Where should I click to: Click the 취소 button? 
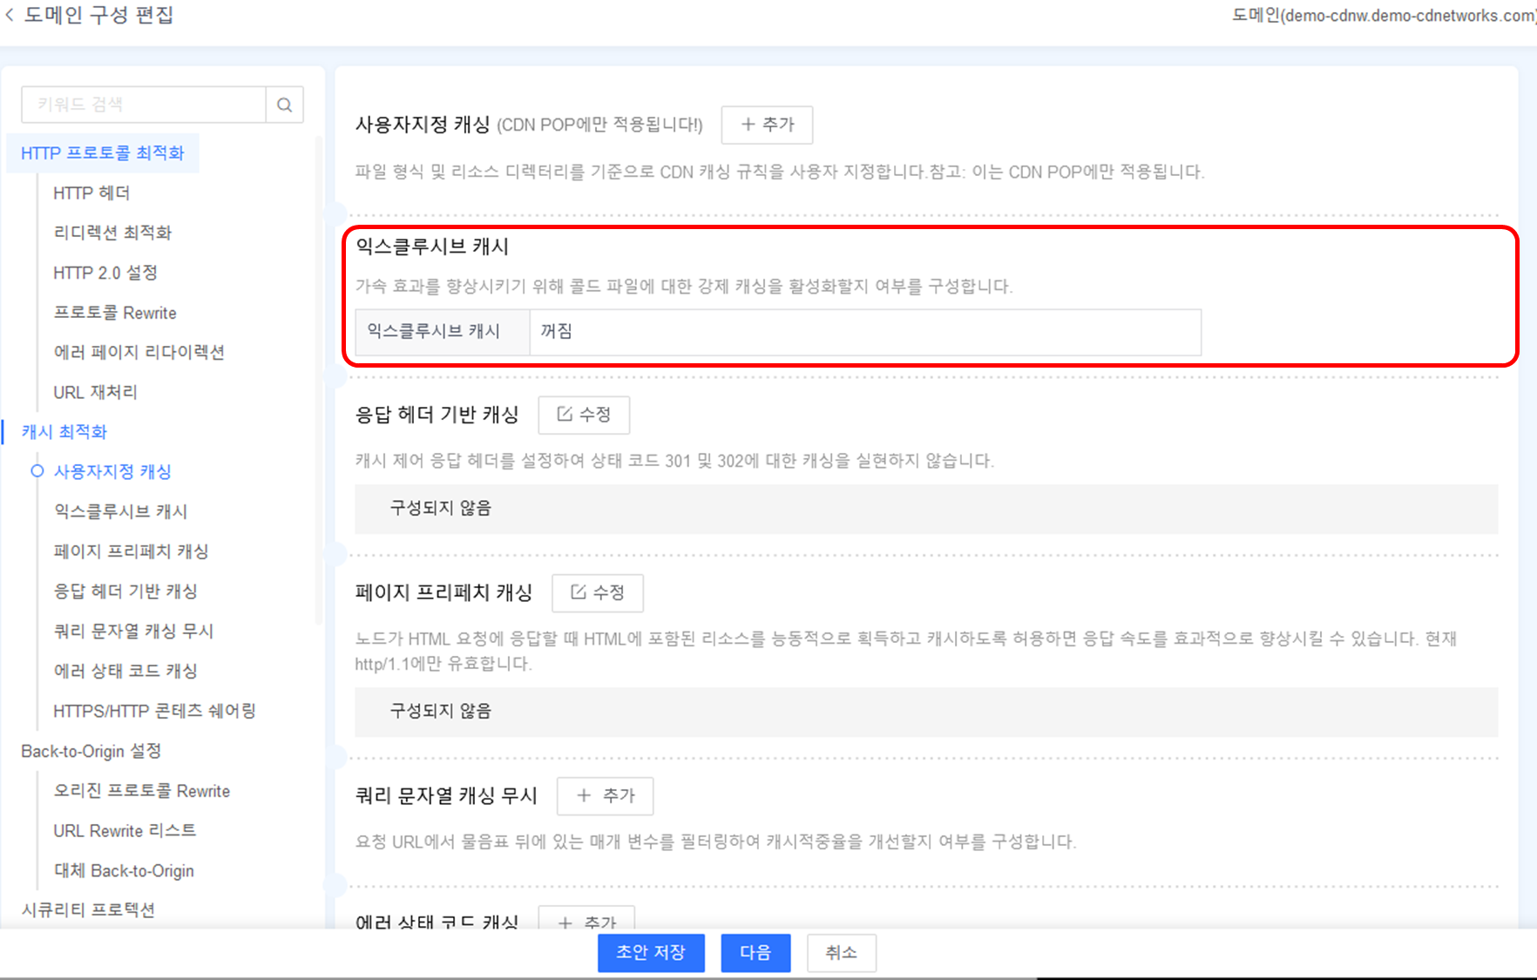point(841,953)
